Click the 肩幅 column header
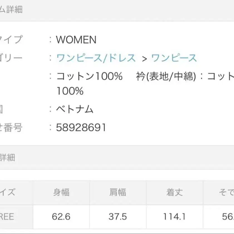The height and width of the screenshot is (234, 234). tap(118, 193)
